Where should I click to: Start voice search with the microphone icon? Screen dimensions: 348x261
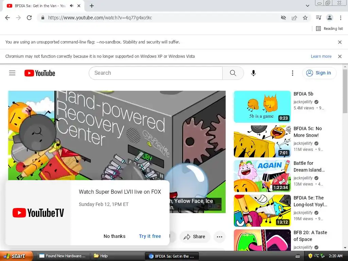pyautogui.click(x=253, y=73)
